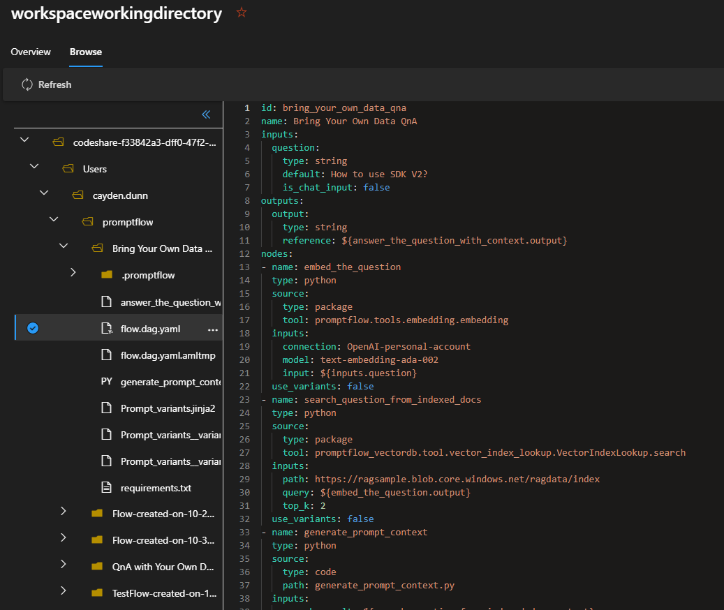Select the cayden.dunn folder name
The image size is (724, 610).
(120, 195)
